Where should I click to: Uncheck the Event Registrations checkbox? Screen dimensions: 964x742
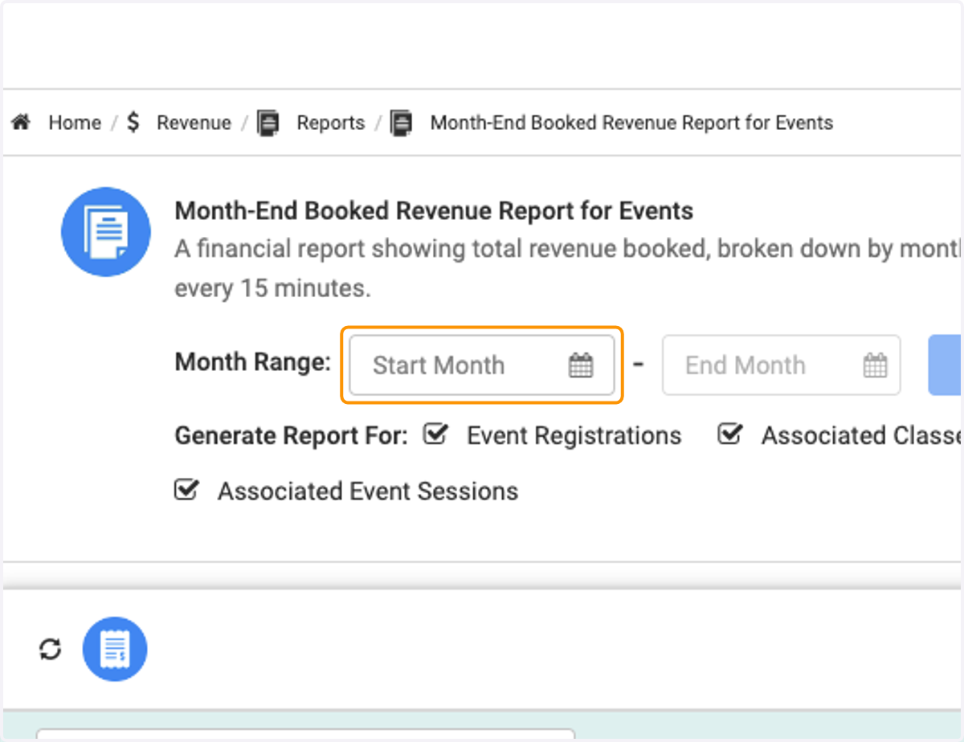point(435,435)
